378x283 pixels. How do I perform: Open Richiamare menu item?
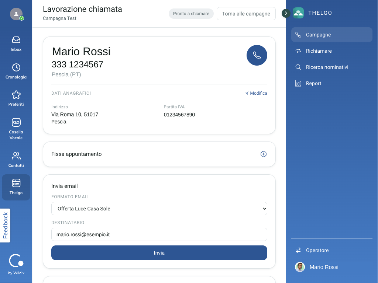click(332, 51)
